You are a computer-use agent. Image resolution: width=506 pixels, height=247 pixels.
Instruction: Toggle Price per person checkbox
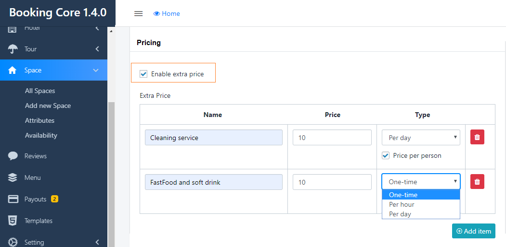386,155
